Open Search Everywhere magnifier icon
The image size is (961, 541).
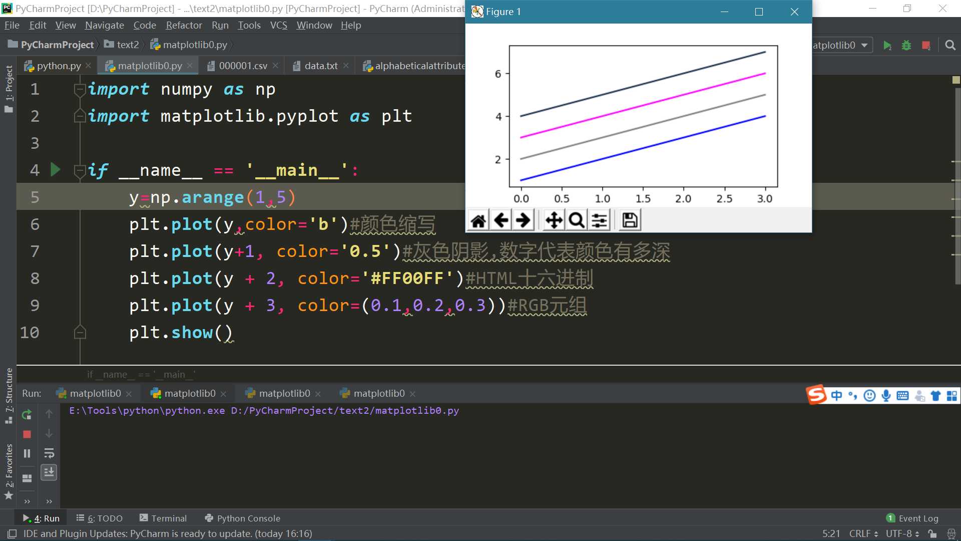(950, 46)
